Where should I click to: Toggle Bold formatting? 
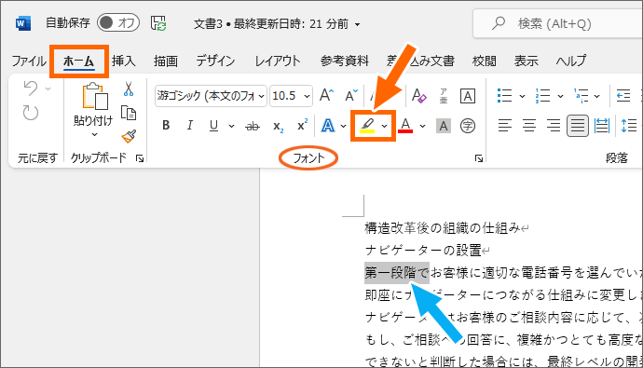click(166, 126)
